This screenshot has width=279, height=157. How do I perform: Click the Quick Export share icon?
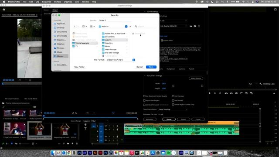(x=275, y=10)
